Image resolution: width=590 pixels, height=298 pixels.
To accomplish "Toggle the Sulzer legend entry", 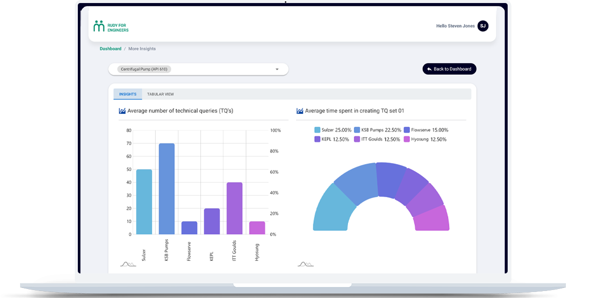I will pos(336,129).
